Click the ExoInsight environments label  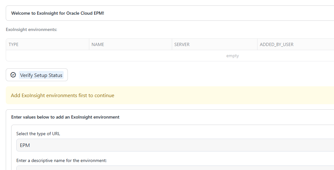[x=32, y=30]
